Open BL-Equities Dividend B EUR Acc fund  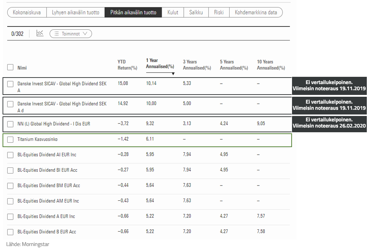47,232
